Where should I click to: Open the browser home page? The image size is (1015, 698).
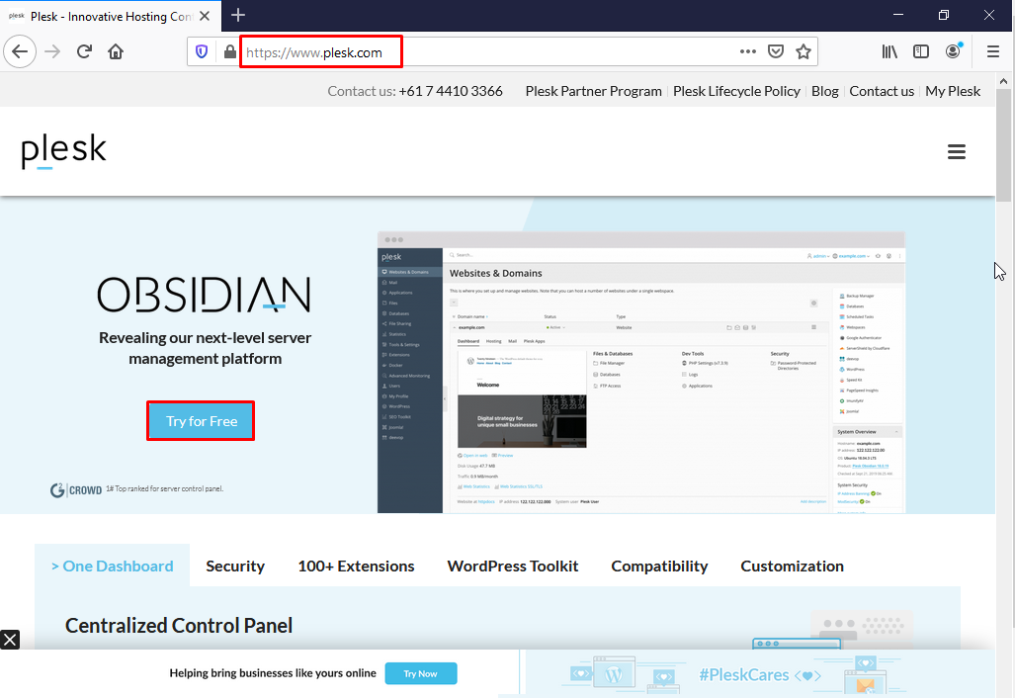click(x=116, y=51)
